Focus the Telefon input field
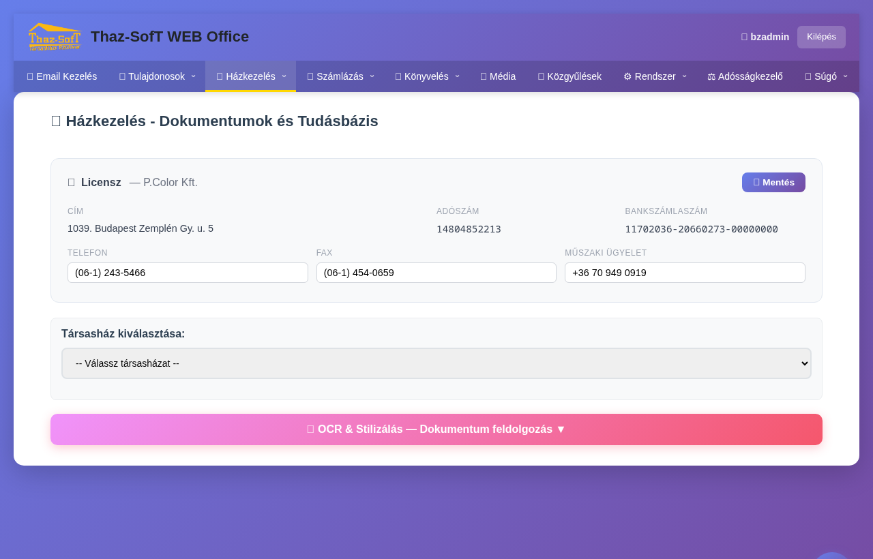This screenshot has width=873, height=559. (188, 273)
